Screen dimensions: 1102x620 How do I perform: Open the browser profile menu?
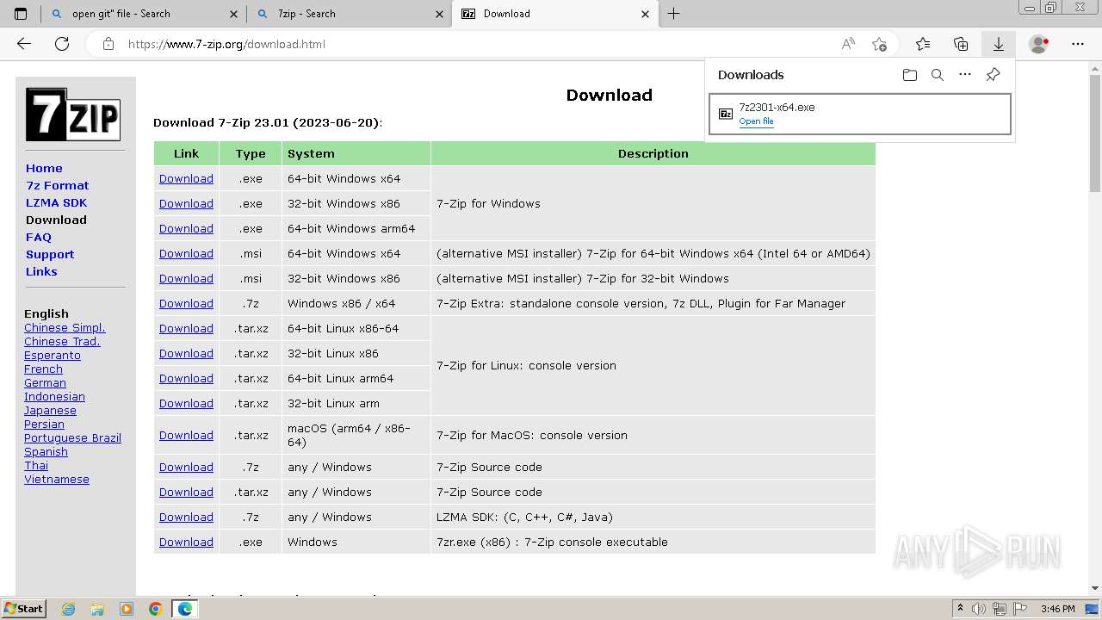click(1039, 44)
